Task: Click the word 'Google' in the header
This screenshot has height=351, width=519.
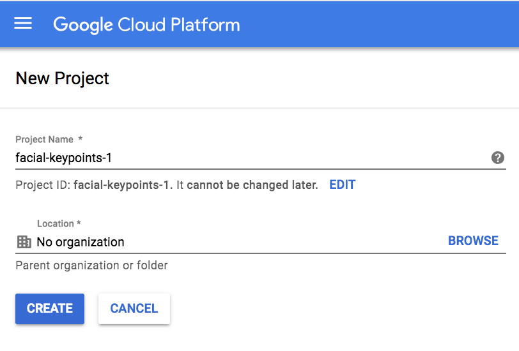Action: [82, 25]
